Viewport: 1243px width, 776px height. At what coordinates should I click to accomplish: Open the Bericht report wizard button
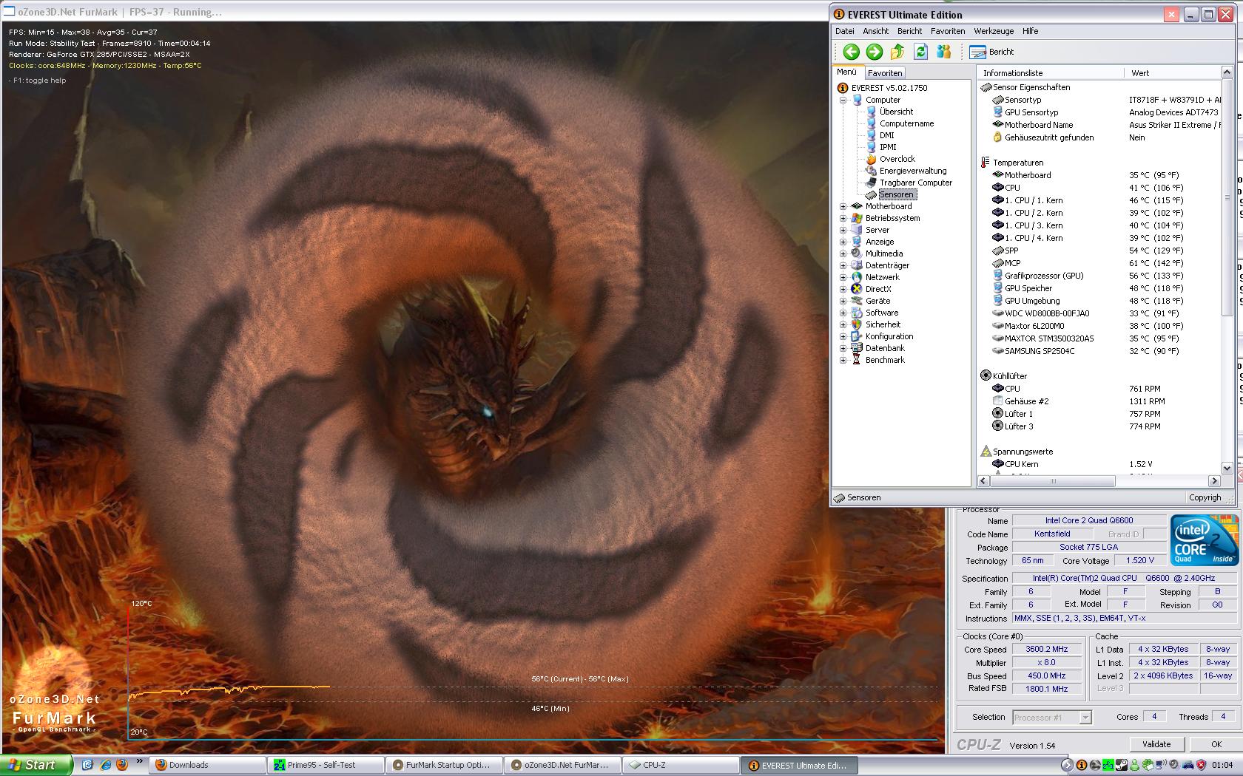(x=991, y=52)
